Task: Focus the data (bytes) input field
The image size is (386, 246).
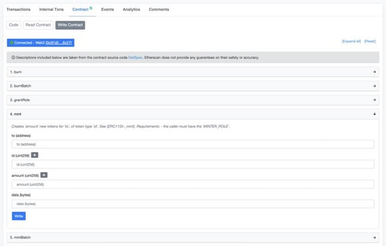Action: pyautogui.click(x=193, y=204)
